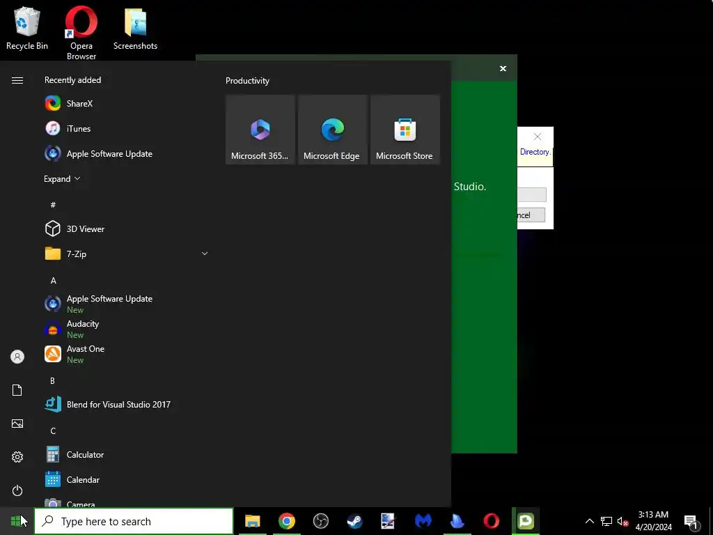Open Opera from the taskbar
This screenshot has width=713, height=535.
tap(491, 521)
